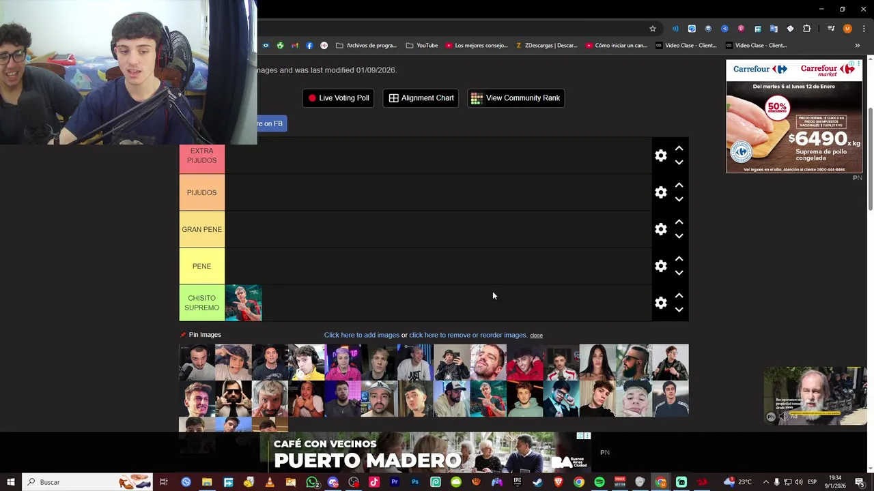Move PENE tier down with arrow

coord(679,273)
